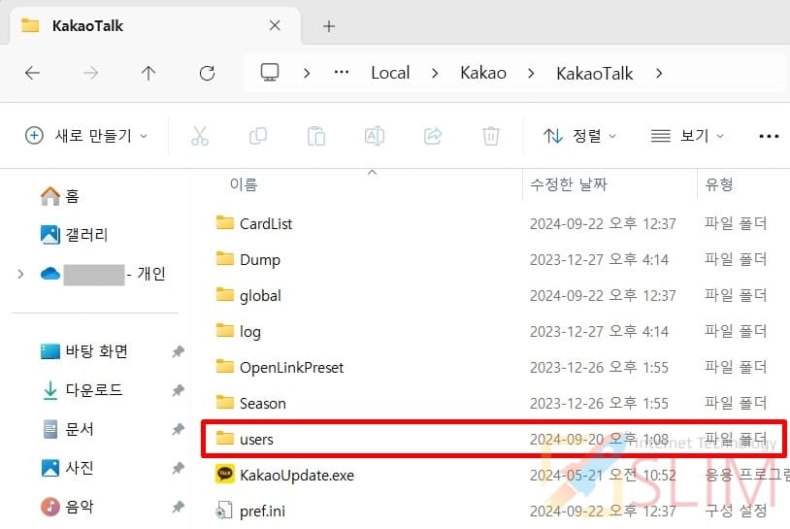This screenshot has width=790, height=529.
Task: Open 사진 quick access folder
Action: [67, 468]
